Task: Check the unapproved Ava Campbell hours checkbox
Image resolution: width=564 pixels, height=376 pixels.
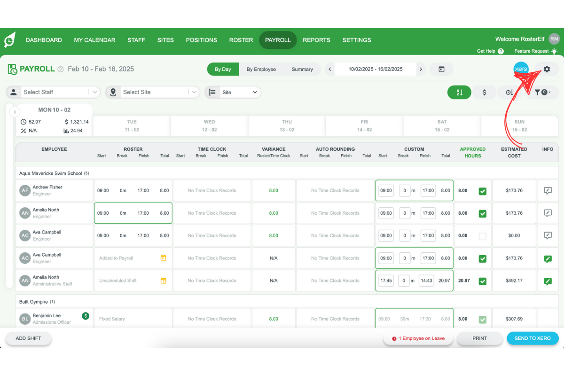Action: [x=483, y=236]
